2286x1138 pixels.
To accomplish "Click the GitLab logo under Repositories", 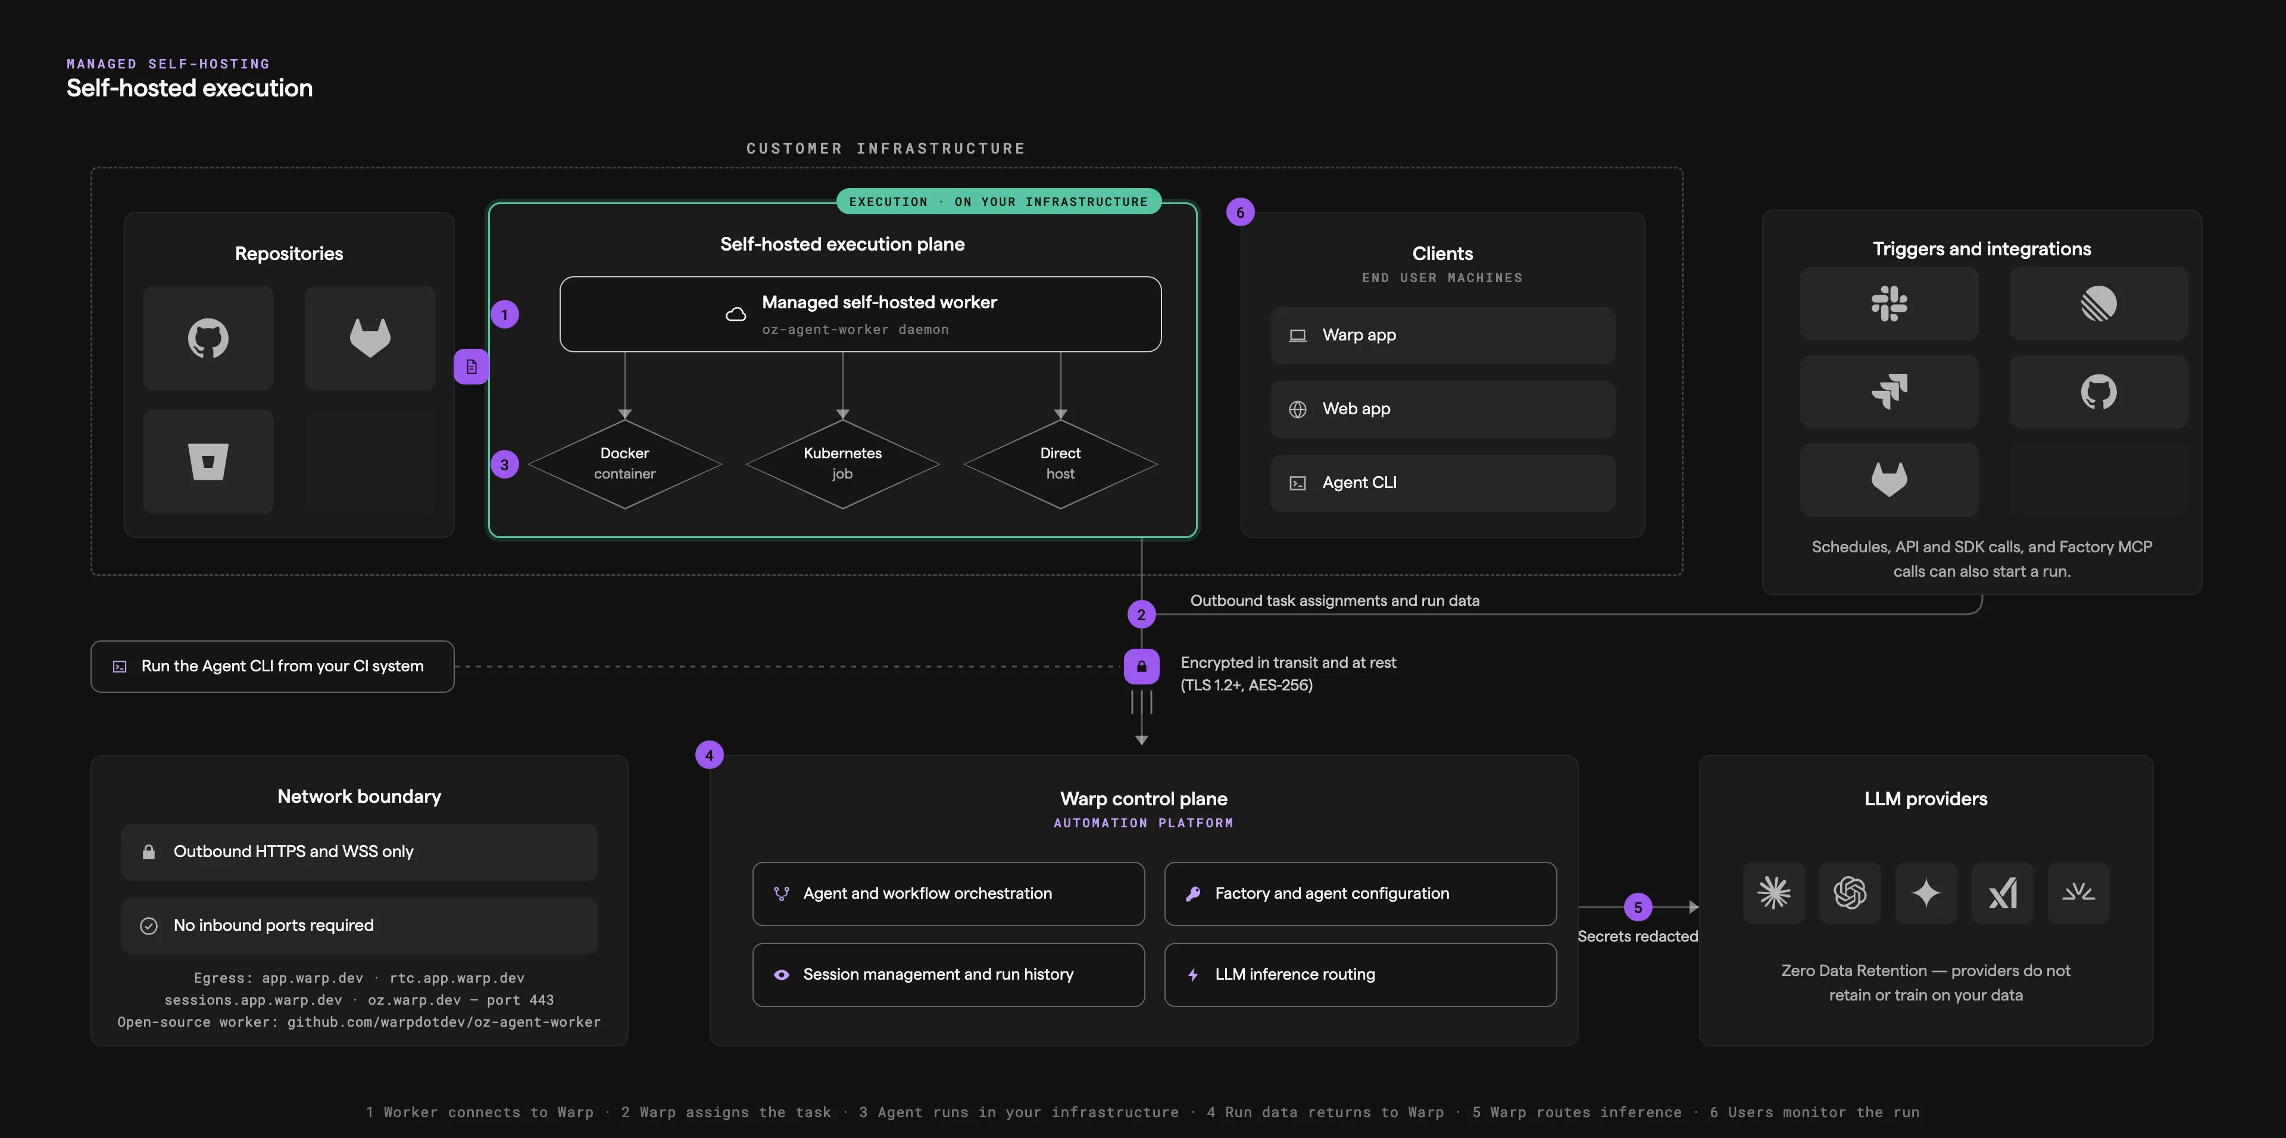I will 370,338.
